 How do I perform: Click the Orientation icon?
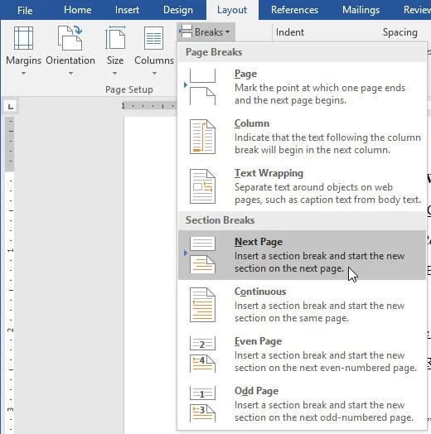tap(70, 38)
